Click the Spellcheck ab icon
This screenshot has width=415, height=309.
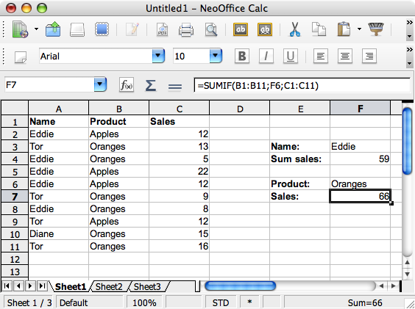(x=241, y=29)
